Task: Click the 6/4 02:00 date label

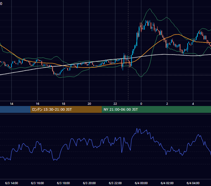Action: click(x=167, y=183)
